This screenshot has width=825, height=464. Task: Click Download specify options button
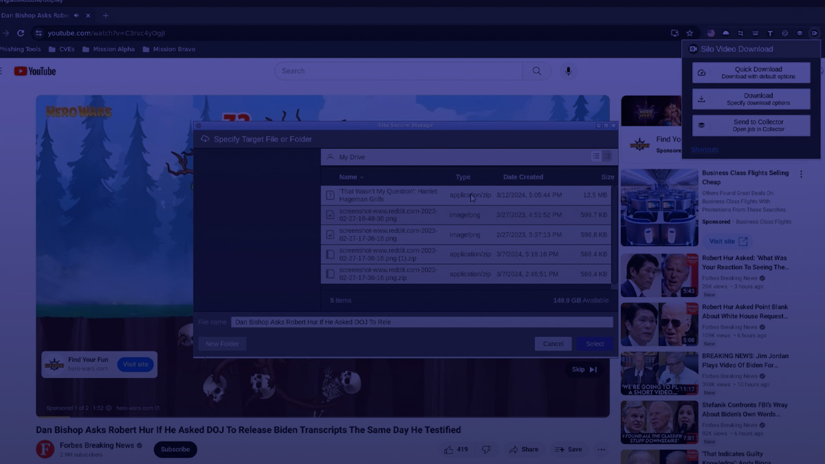pos(751,99)
